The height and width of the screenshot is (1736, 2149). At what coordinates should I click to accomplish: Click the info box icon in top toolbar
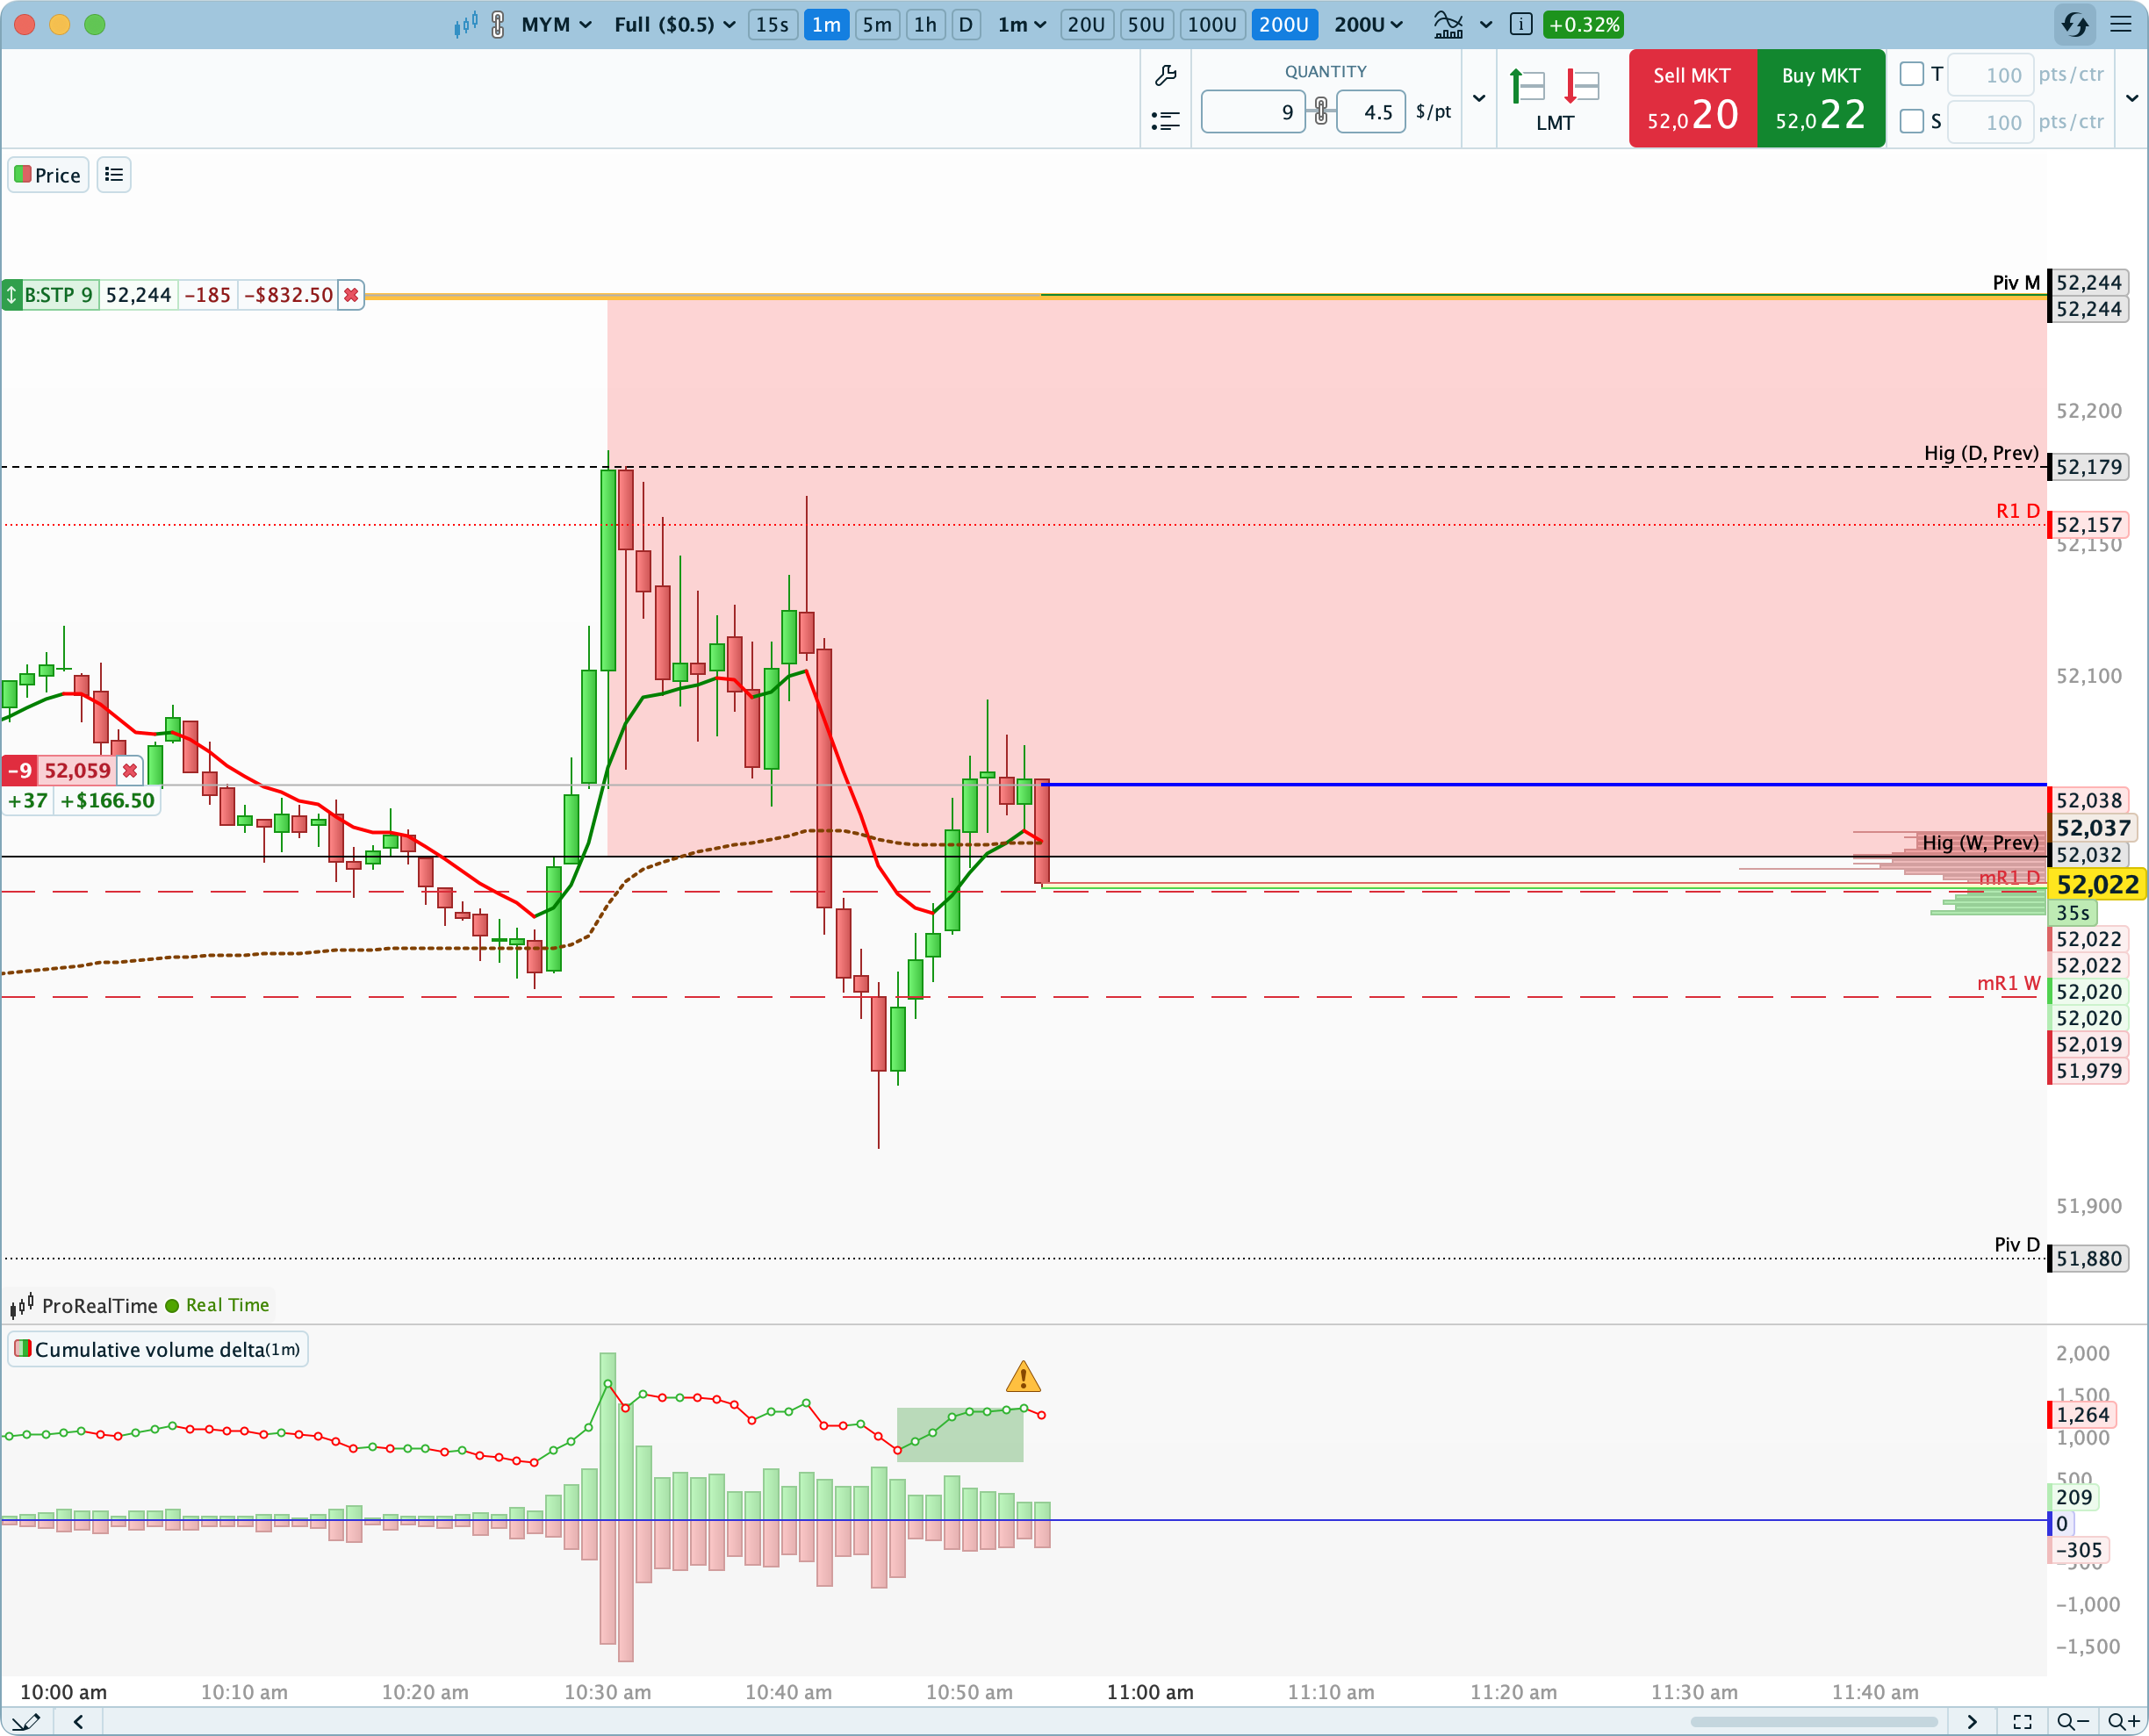coord(1520,24)
